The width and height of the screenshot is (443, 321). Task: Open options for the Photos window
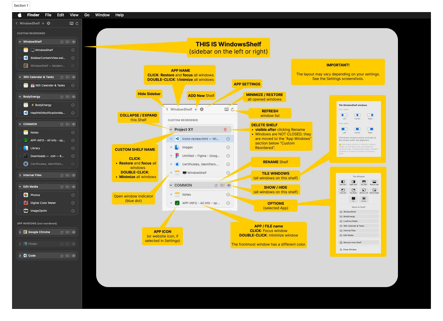(73, 195)
